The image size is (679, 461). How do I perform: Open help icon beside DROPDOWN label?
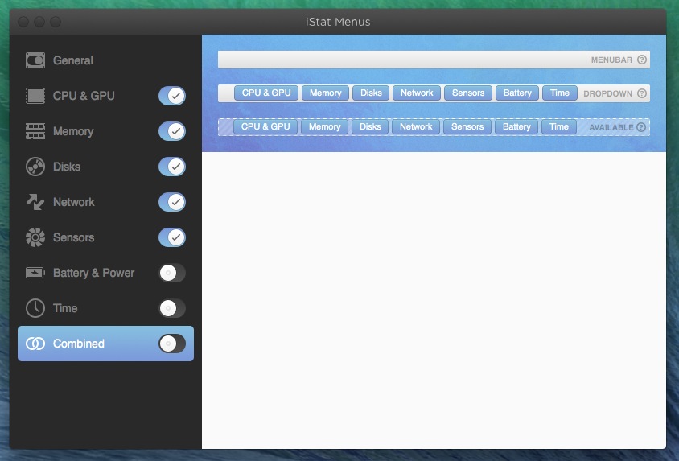click(642, 93)
